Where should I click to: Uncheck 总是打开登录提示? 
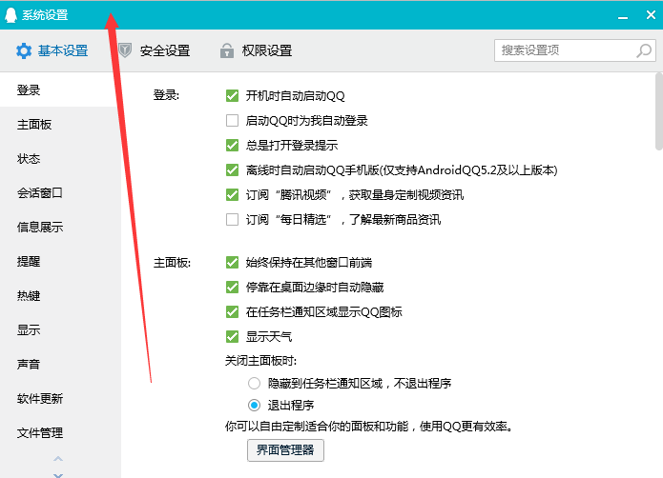click(232, 145)
